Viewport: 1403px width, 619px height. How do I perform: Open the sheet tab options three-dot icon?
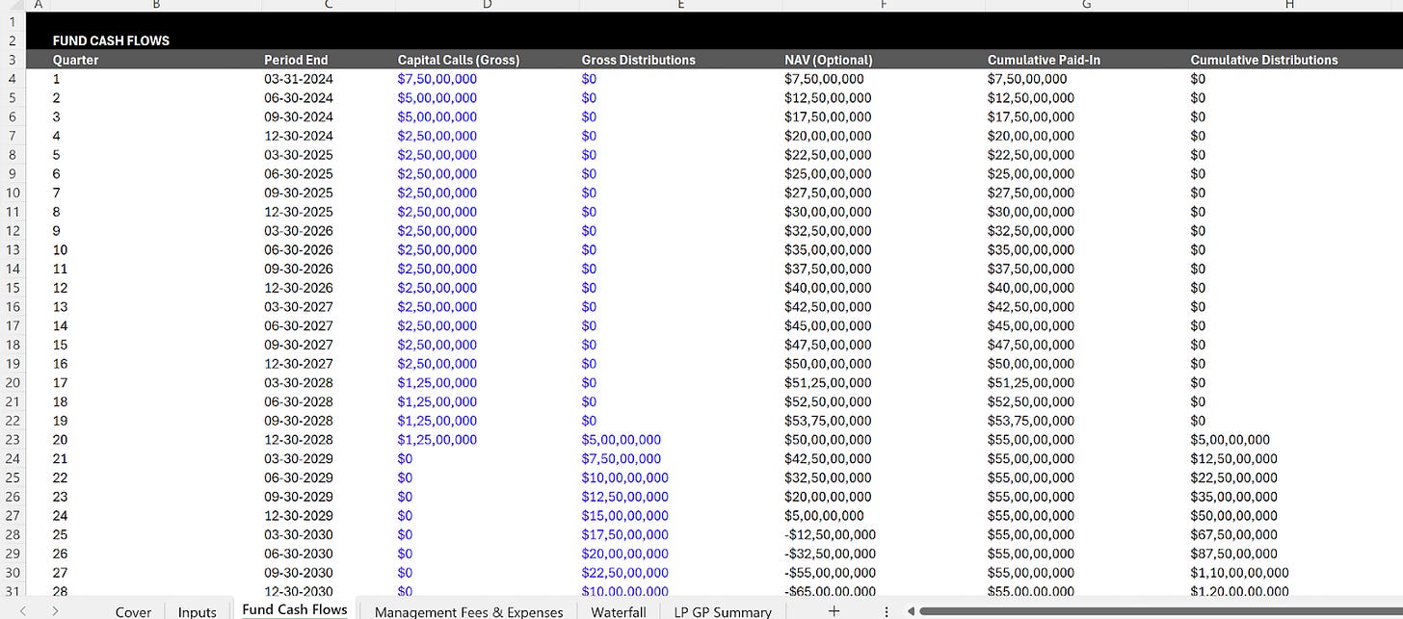(x=887, y=610)
